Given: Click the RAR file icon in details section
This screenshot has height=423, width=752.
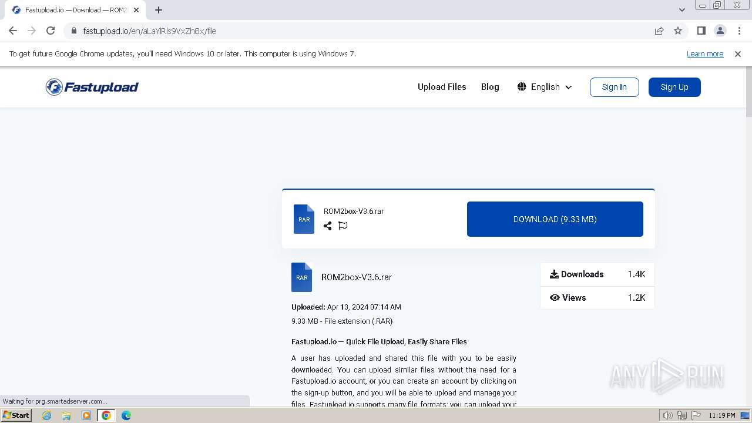Looking at the screenshot, I should pos(301,277).
